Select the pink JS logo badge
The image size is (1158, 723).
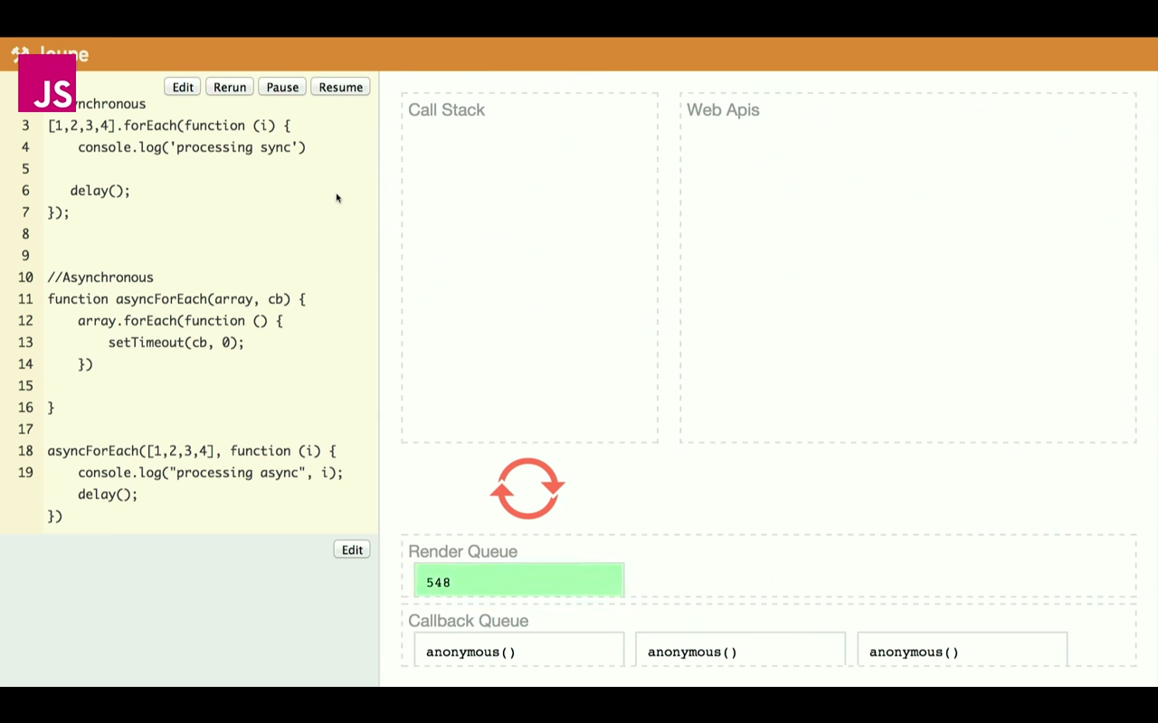(x=46, y=85)
